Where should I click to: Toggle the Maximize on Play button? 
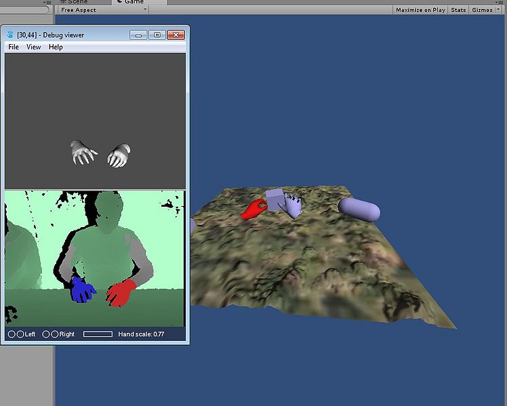[420, 10]
